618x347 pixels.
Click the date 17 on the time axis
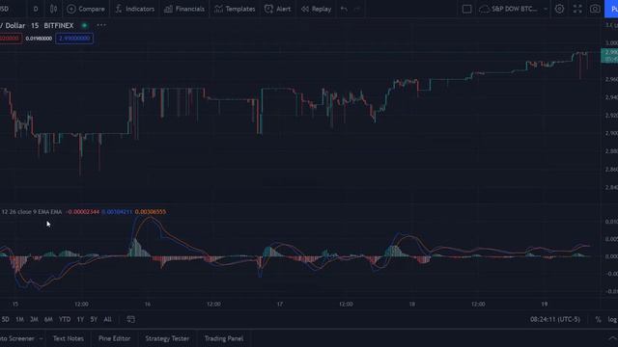pyautogui.click(x=279, y=305)
